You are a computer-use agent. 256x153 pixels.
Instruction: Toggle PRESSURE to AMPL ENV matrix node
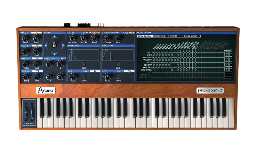tap(192, 58)
